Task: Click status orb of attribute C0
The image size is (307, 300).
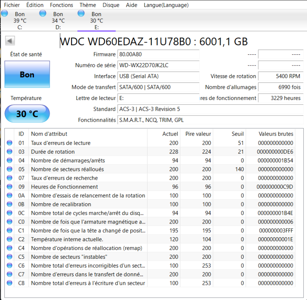Action: pyautogui.click(x=10, y=222)
